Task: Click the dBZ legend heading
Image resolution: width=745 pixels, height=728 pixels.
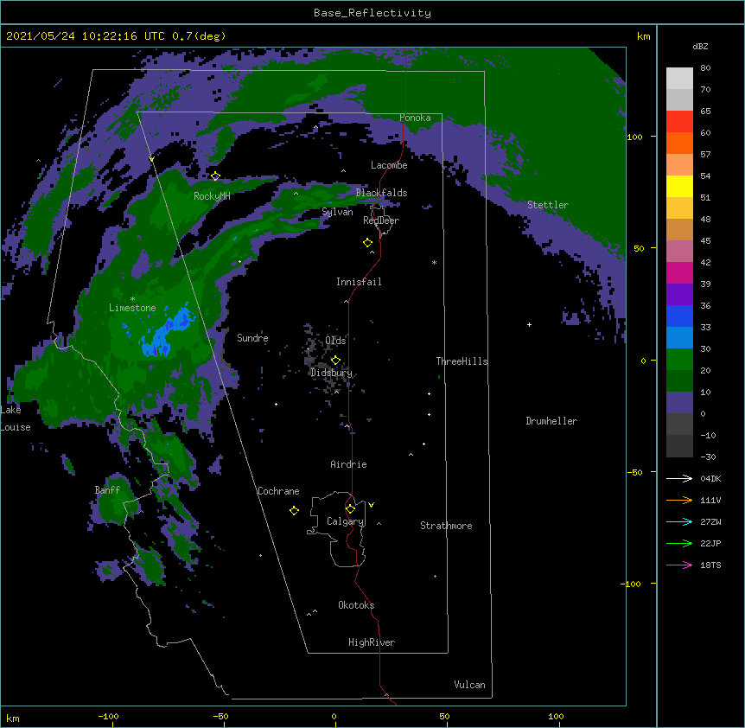Action: [700, 46]
